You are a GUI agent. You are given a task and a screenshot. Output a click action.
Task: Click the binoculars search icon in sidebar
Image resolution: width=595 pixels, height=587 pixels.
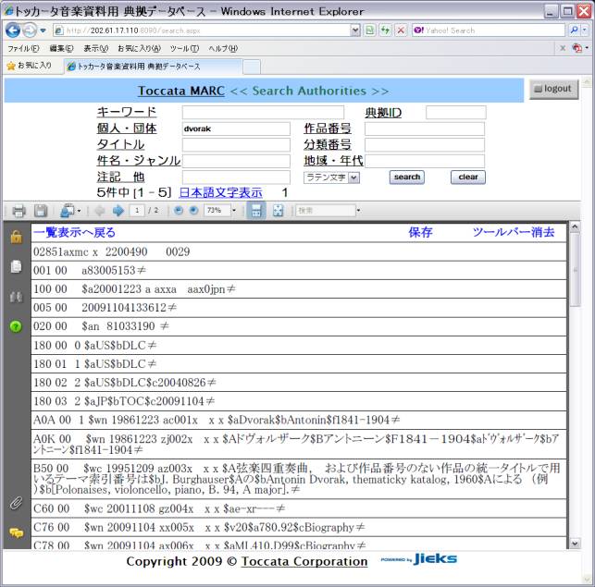(x=16, y=297)
